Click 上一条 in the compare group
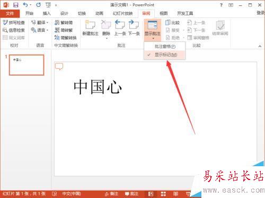This screenshot has height=198, width=265. 196,23
